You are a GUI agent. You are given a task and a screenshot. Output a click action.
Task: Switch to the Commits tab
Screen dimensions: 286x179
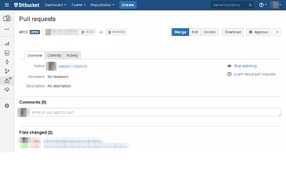pyautogui.click(x=54, y=55)
